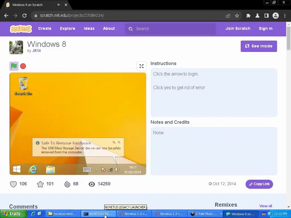Click the on-screen keyboard icon in project

click(87, 169)
